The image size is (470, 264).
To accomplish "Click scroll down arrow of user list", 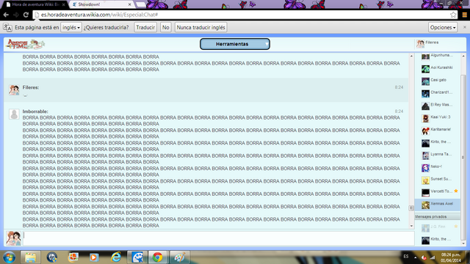I will coord(463,243).
